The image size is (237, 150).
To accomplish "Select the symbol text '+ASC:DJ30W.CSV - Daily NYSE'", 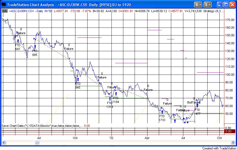I will click(x=31, y=11).
